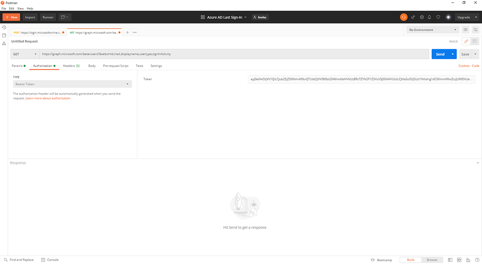Expand the Upgrade dropdown arrow
482x264 pixels.
(x=476, y=17)
